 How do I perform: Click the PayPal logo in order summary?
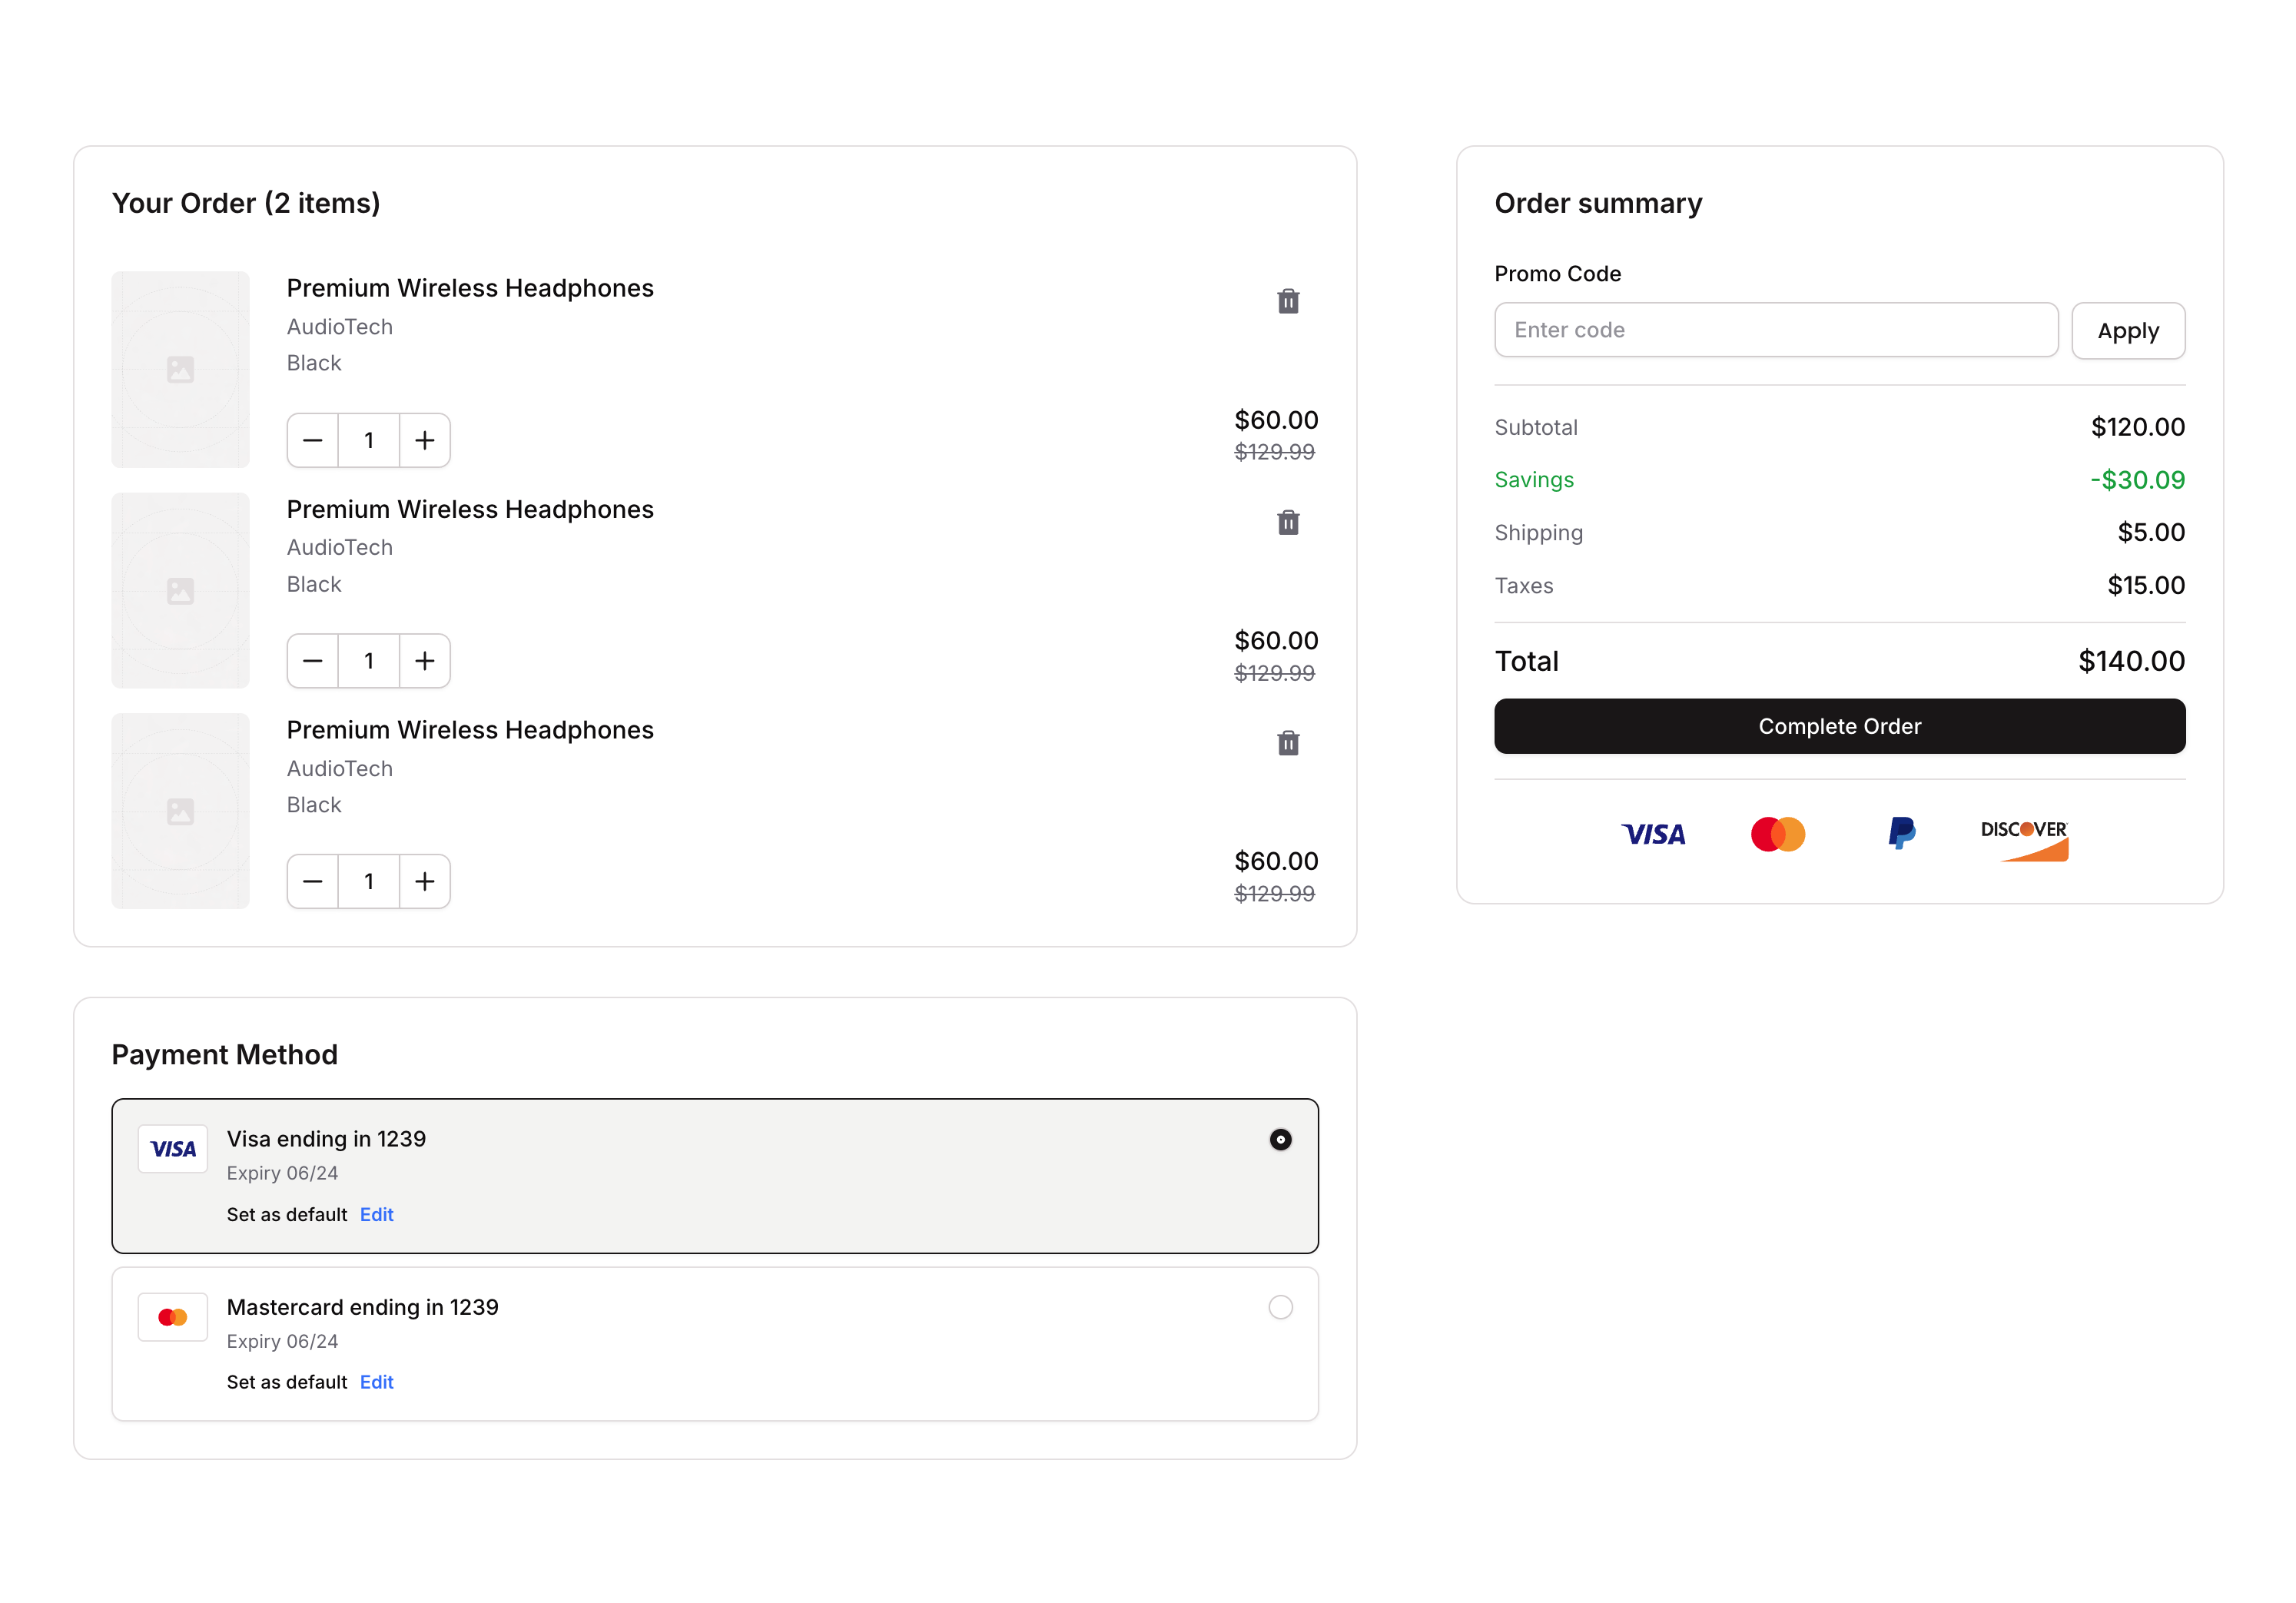(x=1901, y=832)
